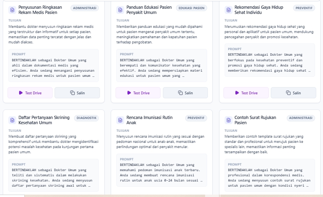Click document icon on Penyusunan Ringkasan Rekam Medis card
The width and height of the screenshot is (323, 197).
12,10
